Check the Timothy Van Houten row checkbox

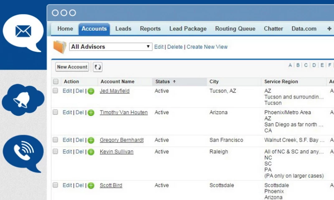tap(56, 112)
